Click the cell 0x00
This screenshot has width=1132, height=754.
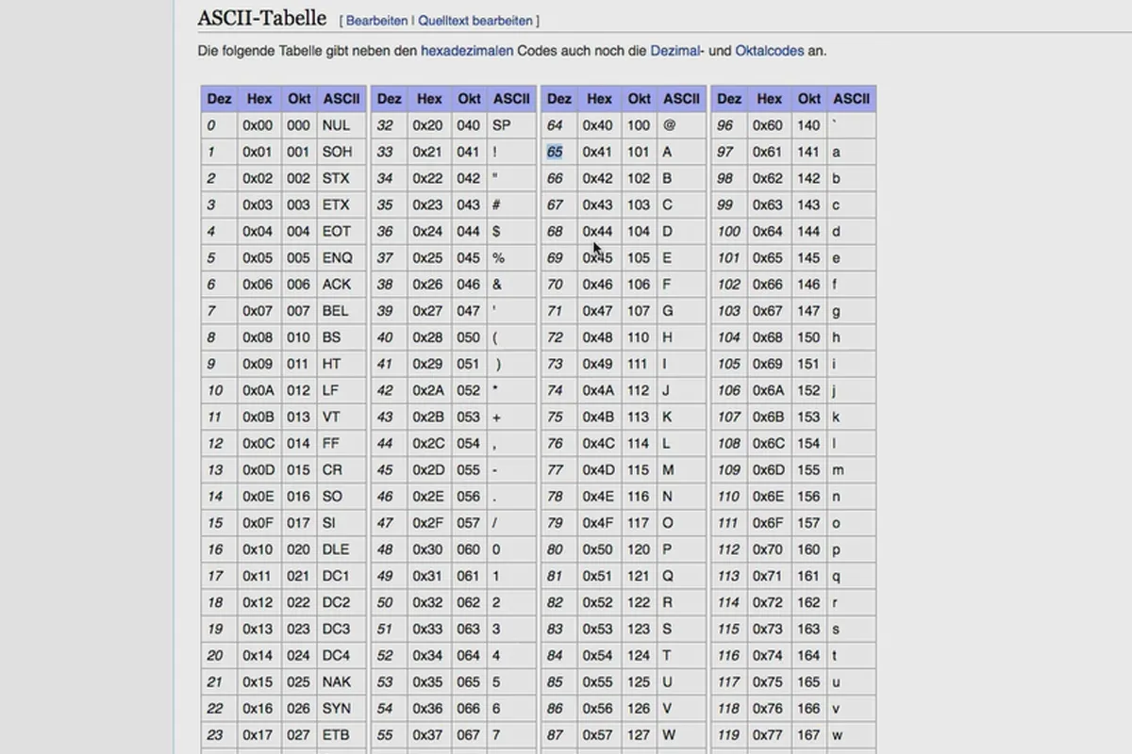click(x=258, y=125)
